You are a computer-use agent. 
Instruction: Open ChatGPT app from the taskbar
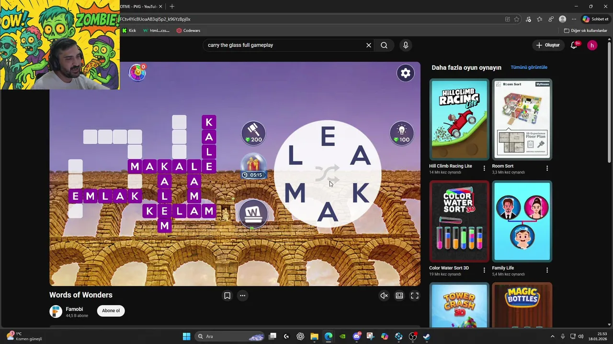[300, 336]
